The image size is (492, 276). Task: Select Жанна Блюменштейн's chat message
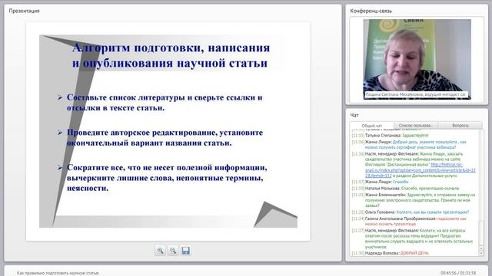click(414, 200)
